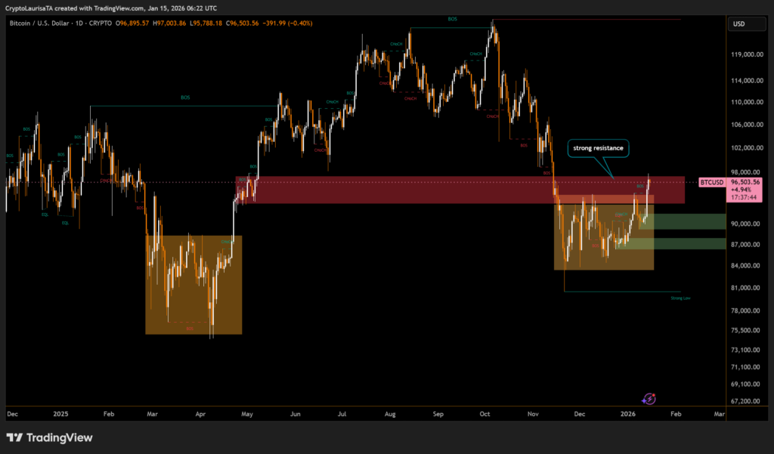Select the strong resistance callout annotation
Viewport: 774px width, 454px height.
tap(597, 148)
